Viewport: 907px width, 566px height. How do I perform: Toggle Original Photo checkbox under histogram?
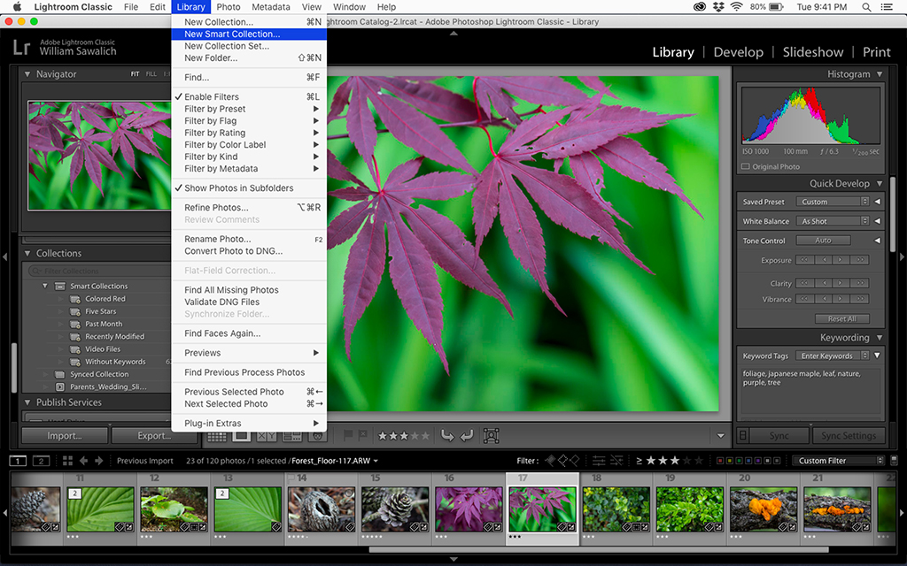coord(746,167)
